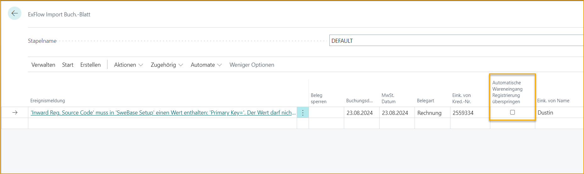Select the MwSt. Datum cell 23.08.2024
Viewport: 584px width, 174px height.
click(397, 113)
